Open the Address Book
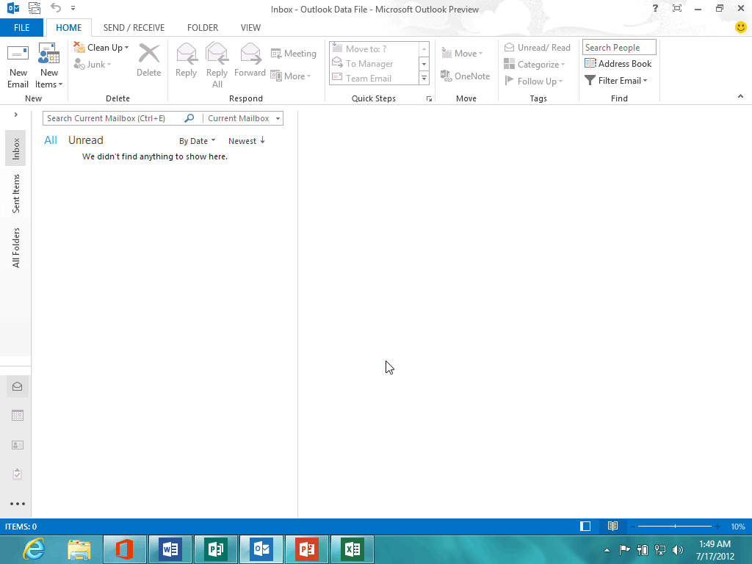This screenshot has width=752, height=564. [x=618, y=63]
